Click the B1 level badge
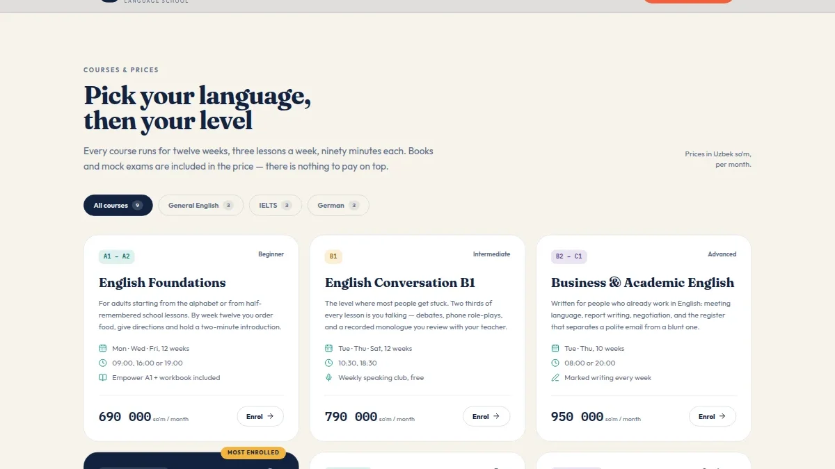Image resolution: width=835 pixels, height=469 pixels. coord(333,256)
